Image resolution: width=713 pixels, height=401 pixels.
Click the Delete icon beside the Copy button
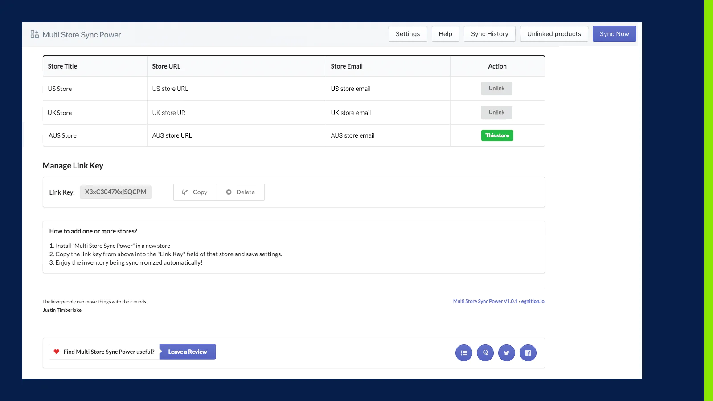point(229,192)
